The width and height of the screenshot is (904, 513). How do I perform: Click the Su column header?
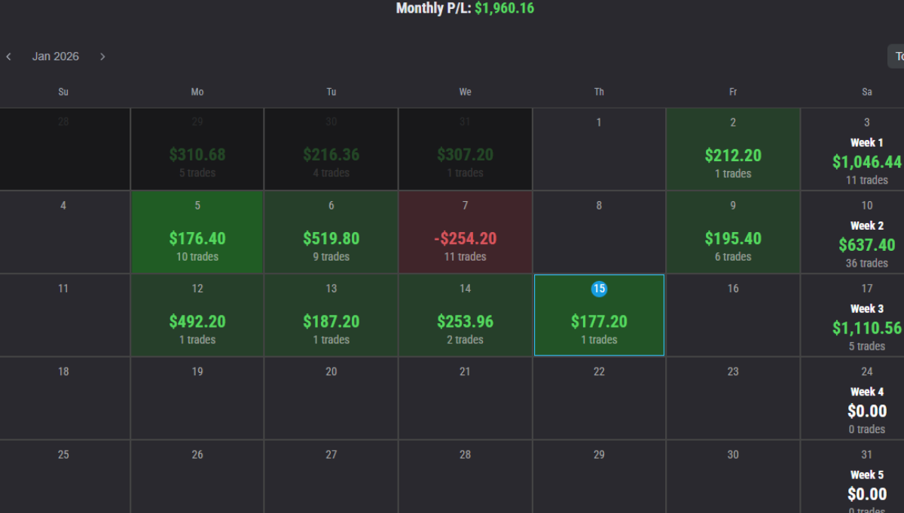click(x=63, y=92)
